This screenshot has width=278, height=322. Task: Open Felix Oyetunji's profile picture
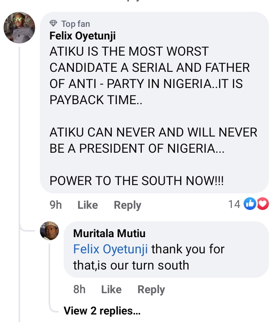(19, 27)
